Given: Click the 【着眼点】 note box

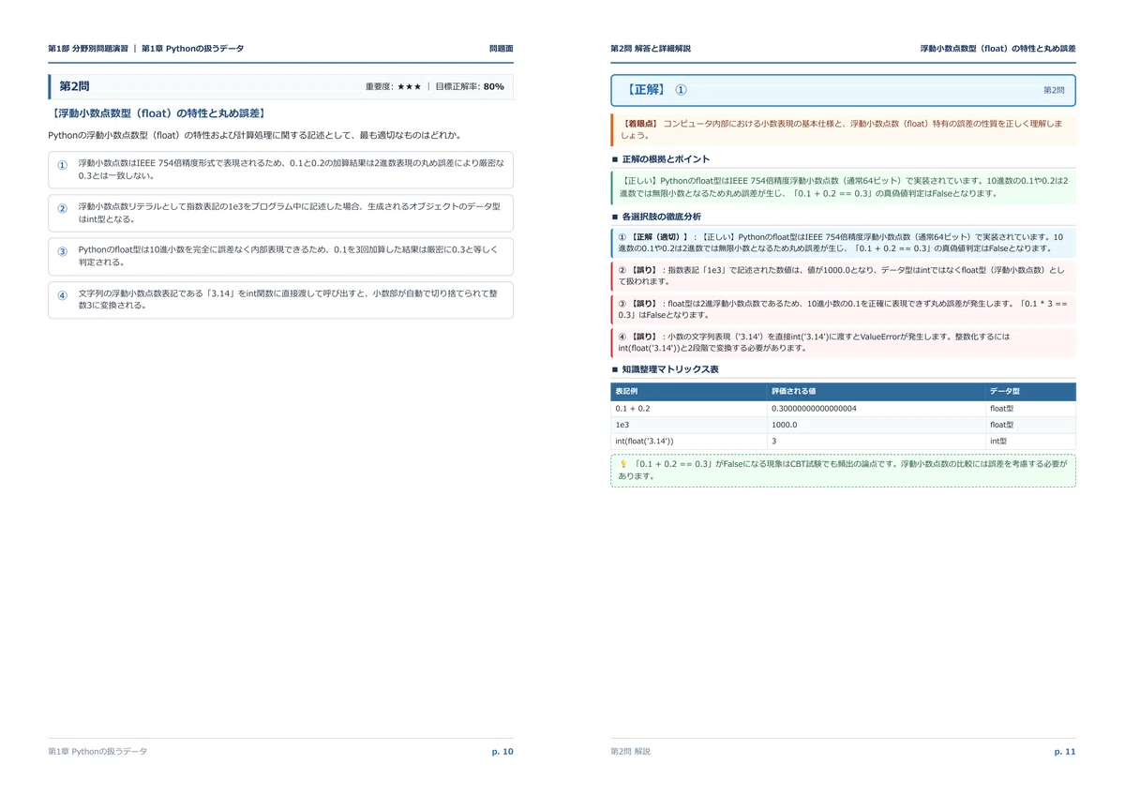Looking at the screenshot, I should pyautogui.click(x=844, y=129).
